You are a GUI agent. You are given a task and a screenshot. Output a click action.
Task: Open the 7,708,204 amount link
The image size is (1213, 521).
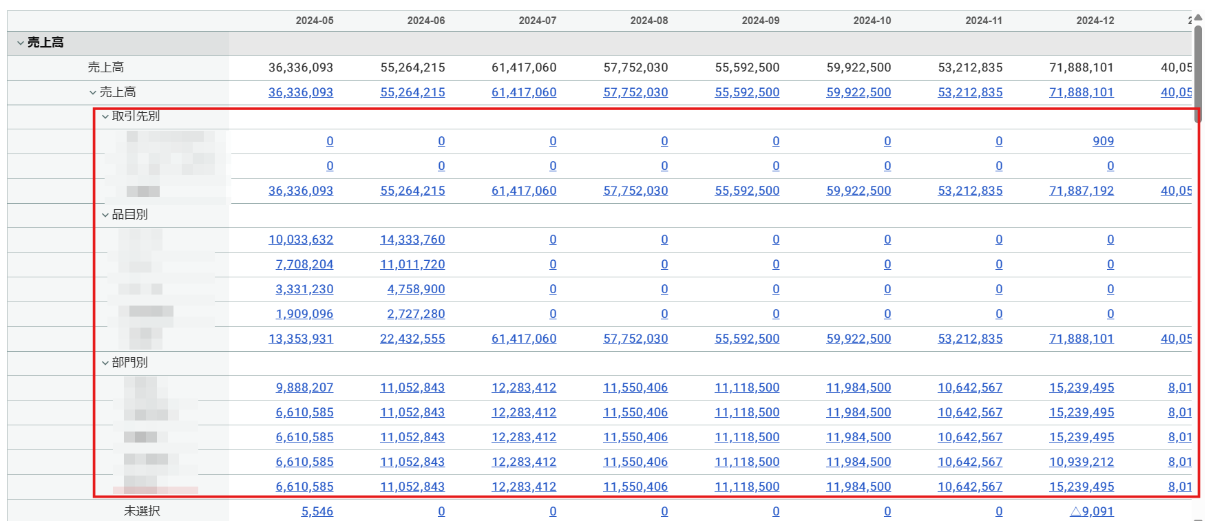[304, 264]
